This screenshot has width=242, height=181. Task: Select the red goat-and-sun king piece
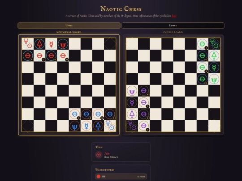pos(28,44)
